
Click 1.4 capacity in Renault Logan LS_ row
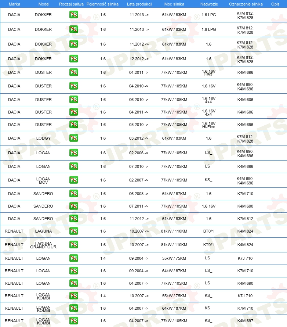pyautogui.click(x=103, y=258)
